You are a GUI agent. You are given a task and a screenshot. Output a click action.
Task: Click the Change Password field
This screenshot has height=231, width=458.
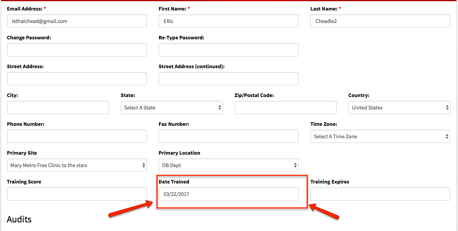pos(77,50)
